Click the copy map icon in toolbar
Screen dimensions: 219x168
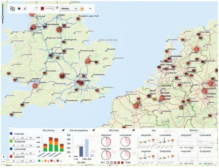pos(13,8)
